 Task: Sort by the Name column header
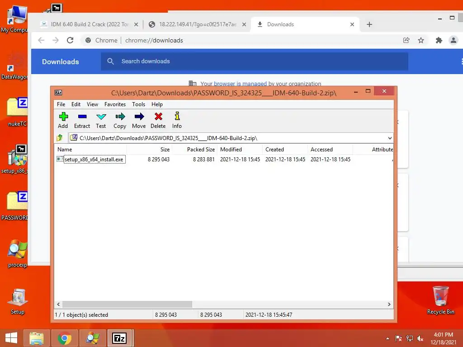(90, 149)
